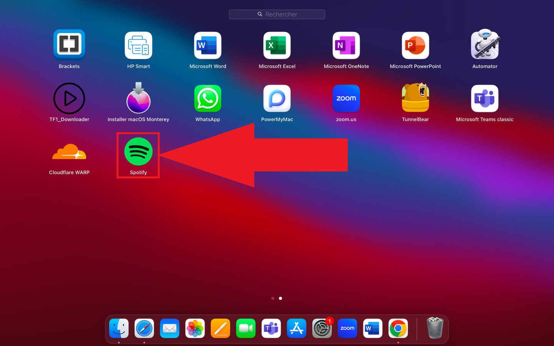Switch to first Launchpad page dot
The height and width of the screenshot is (346, 554).
(273, 298)
